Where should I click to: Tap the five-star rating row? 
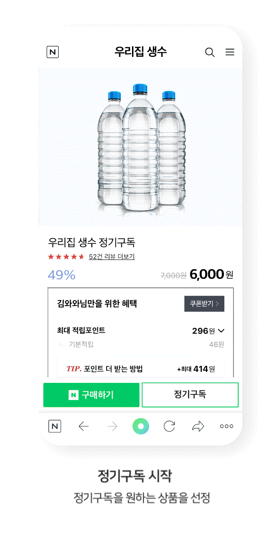[65, 257]
